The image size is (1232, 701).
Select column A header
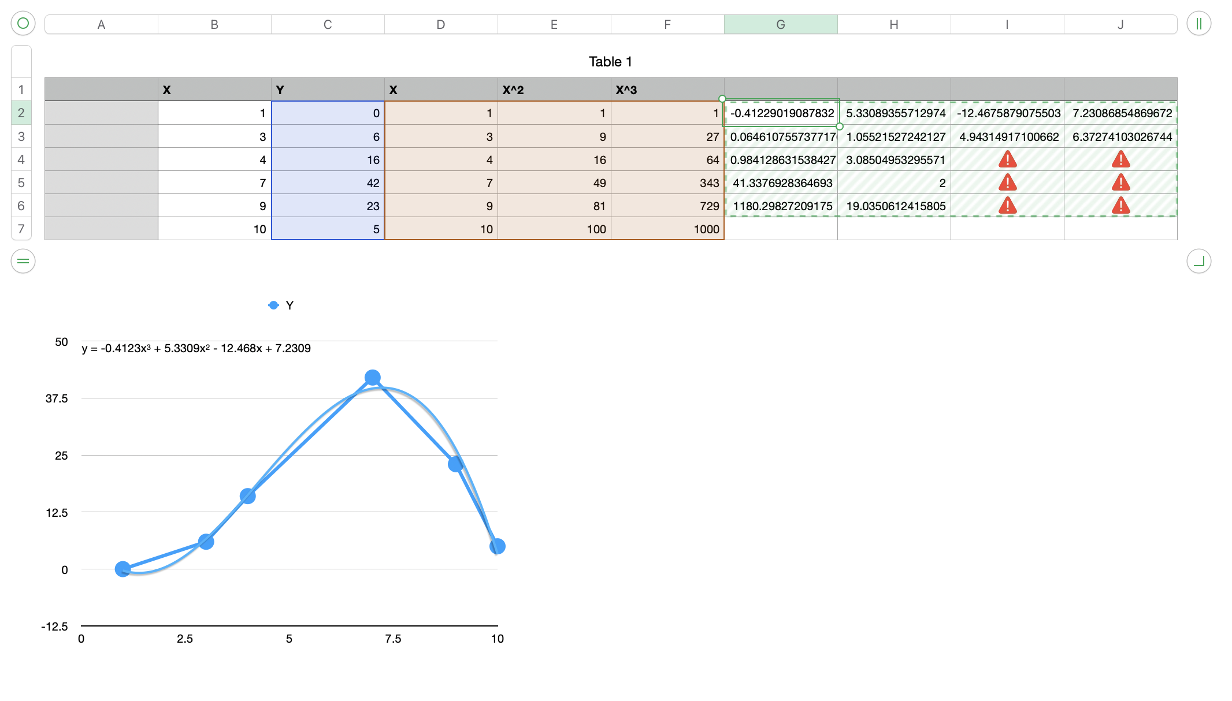pyautogui.click(x=101, y=24)
